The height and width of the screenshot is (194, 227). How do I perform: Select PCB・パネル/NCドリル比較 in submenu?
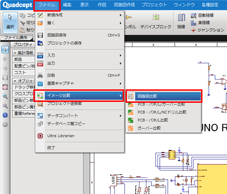pyautogui.click(x=164, y=112)
